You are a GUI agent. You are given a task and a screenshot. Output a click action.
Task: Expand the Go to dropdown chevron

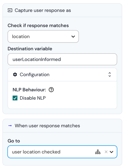(111, 152)
